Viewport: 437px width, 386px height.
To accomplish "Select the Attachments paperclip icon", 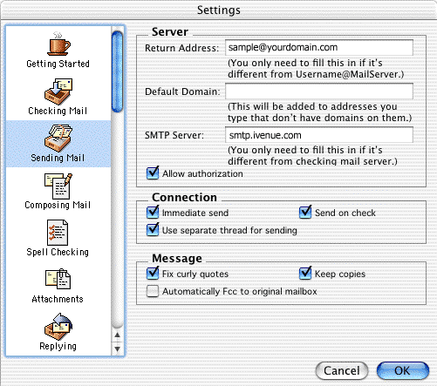I will coord(58,279).
